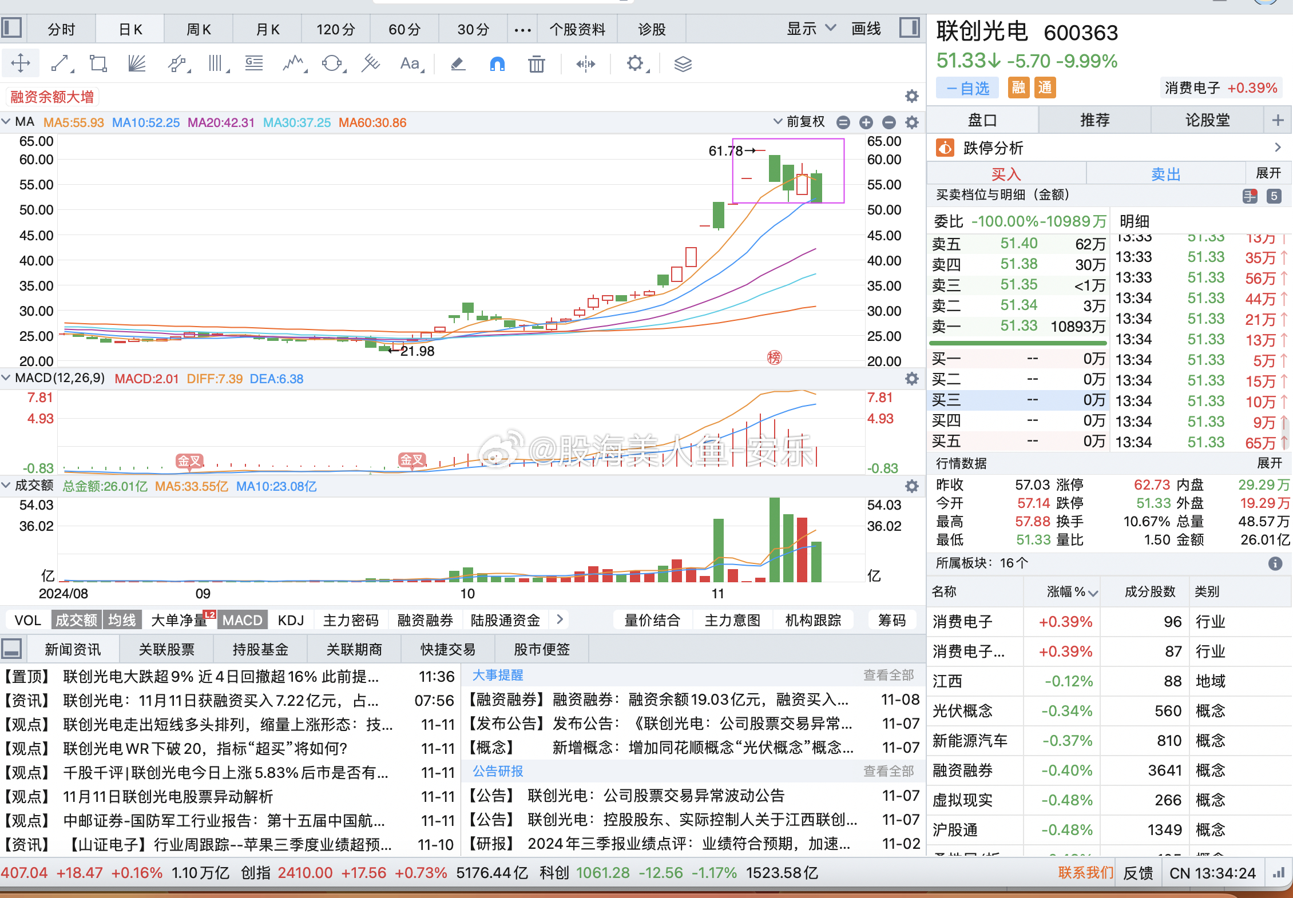Image resolution: width=1293 pixels, height=898 pixels.
Task: Open the 论股堂 tab
Action: pos(1207,120)
